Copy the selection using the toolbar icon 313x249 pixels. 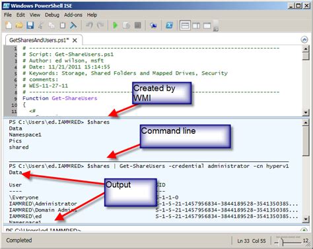pyautogui.click(x=52, y=26)
